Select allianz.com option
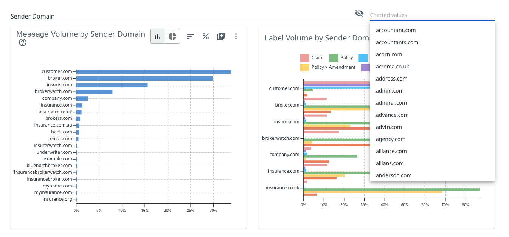The image size is (509, 237). 390,163
